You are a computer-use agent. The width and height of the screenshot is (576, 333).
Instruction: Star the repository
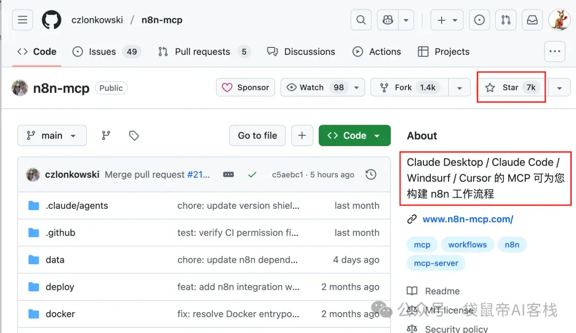click(x=511, y=87)
